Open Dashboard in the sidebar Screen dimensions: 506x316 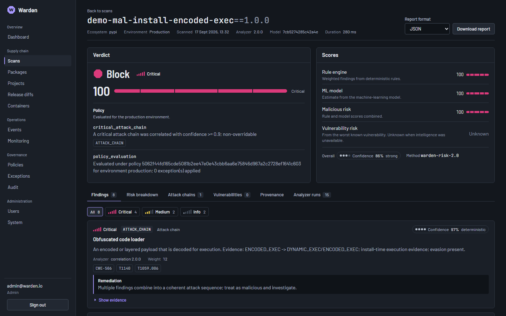(x=38, y=37)
